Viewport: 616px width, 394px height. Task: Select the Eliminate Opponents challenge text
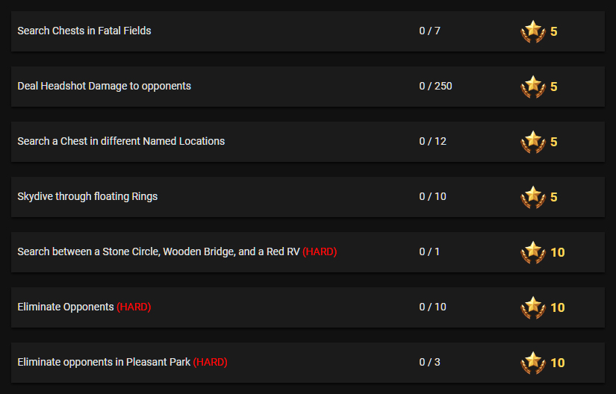click(66, 307)
